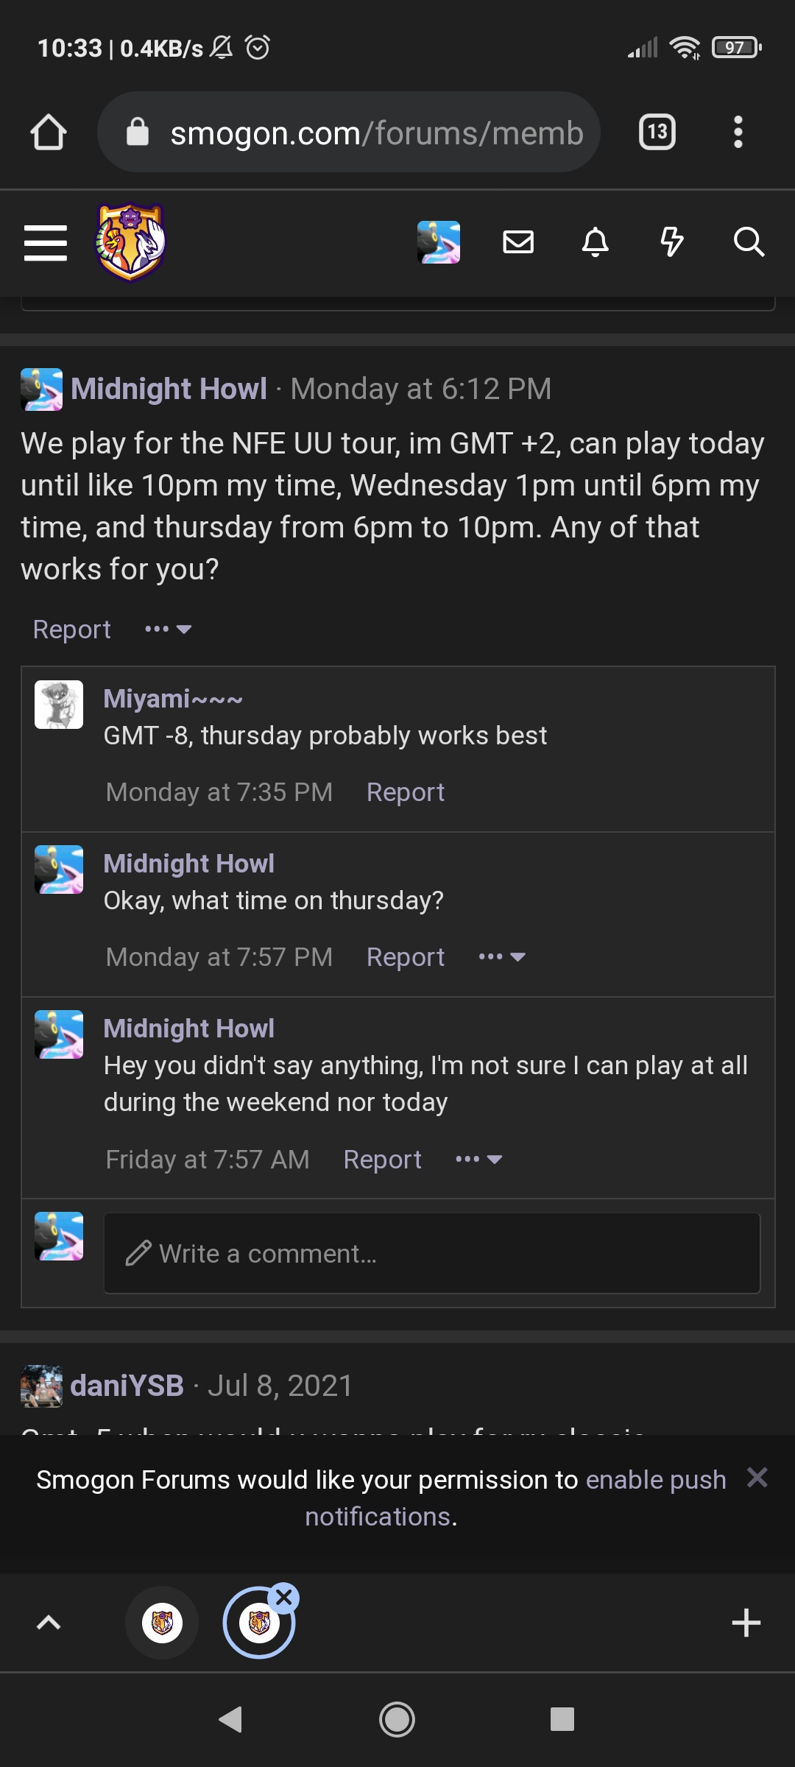The width and height of the screenshot is (795, 1767).
Task: Open the inbox envelope icon
Action: [x=518, y=241]
